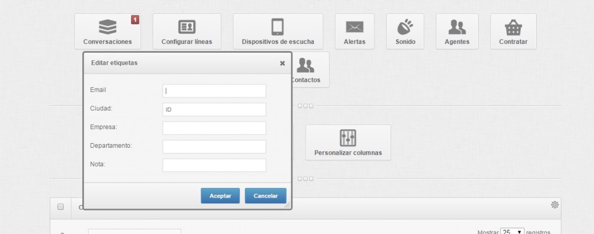The width and height of the screenshot is (594, 234).
Task: Toggle the select-all checkbox in table header
Action: tap(60, 207)
